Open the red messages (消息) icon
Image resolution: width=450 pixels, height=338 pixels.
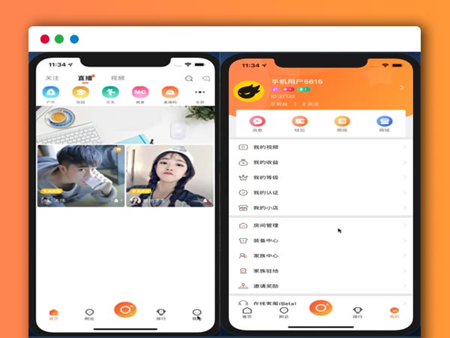pyautogui.click(x=257, y=121)
